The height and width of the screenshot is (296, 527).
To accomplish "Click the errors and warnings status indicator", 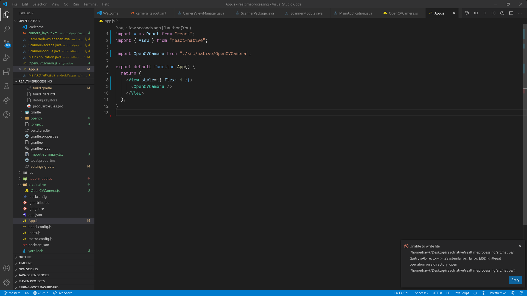I will pos(41,293).
